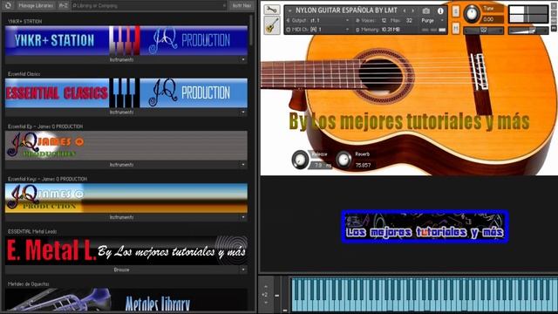Mute the Nylon Guitar instrument

click(456, 28)
